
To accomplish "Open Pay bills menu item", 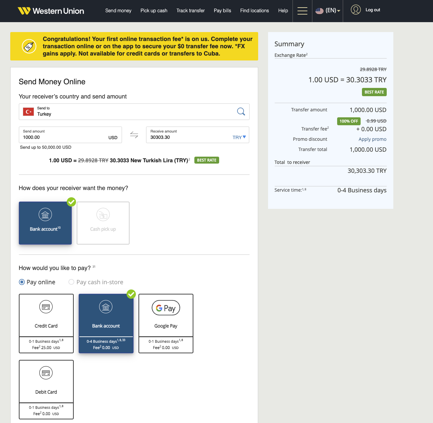I will (222, 11).
